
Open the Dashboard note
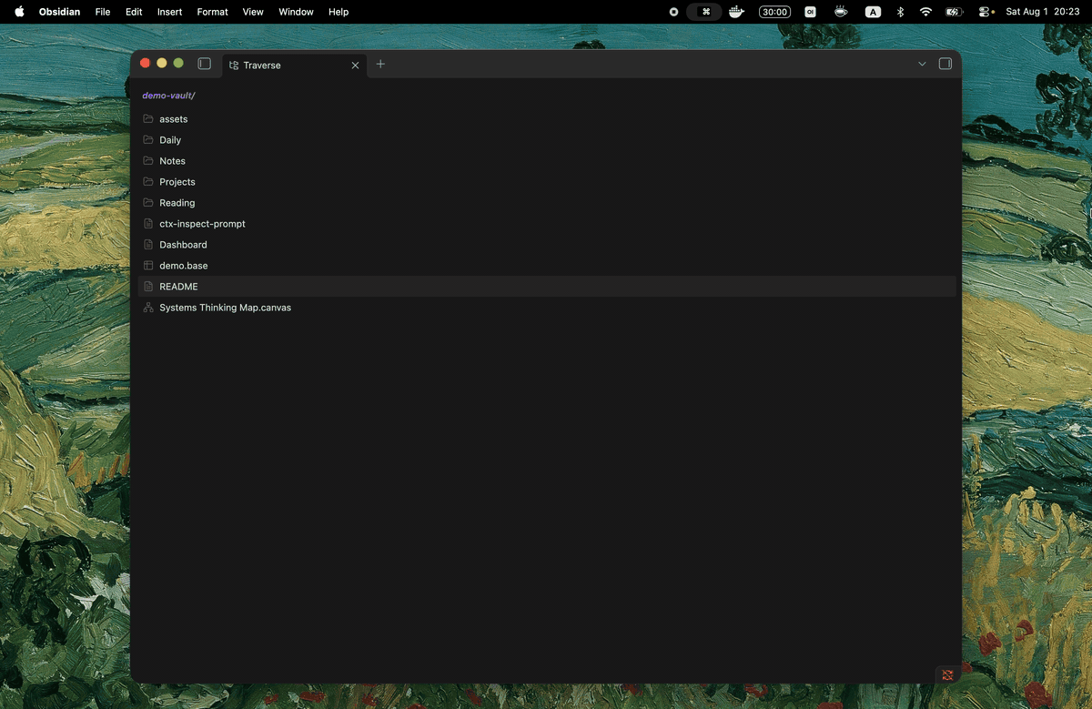click(547, 245)
